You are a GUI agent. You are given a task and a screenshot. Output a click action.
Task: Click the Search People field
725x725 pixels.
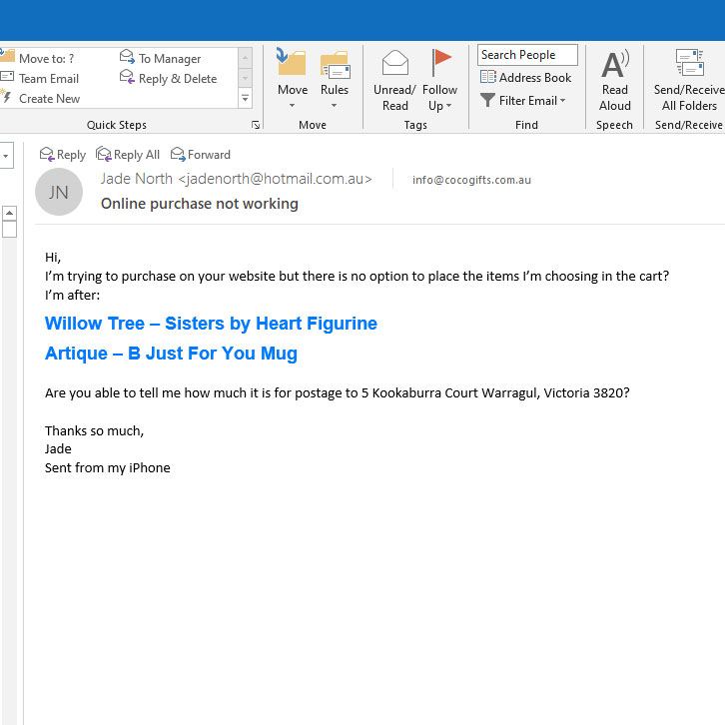pyautogui.click(x=527, y=55)
